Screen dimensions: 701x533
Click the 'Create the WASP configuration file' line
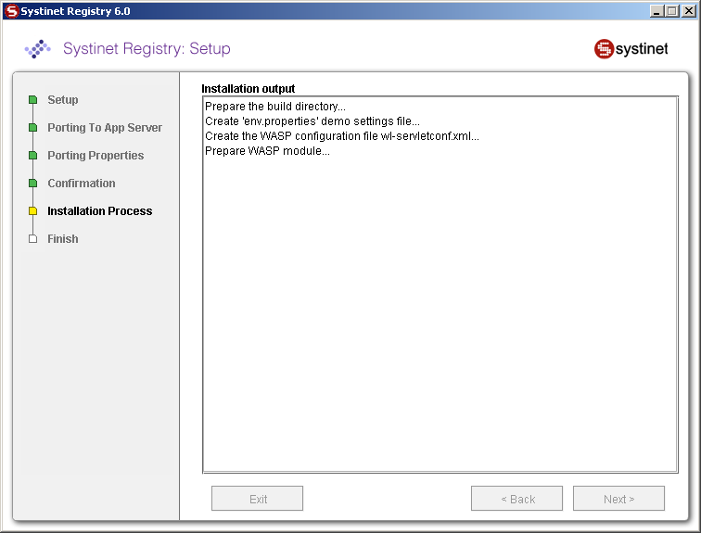coord(341,136)
